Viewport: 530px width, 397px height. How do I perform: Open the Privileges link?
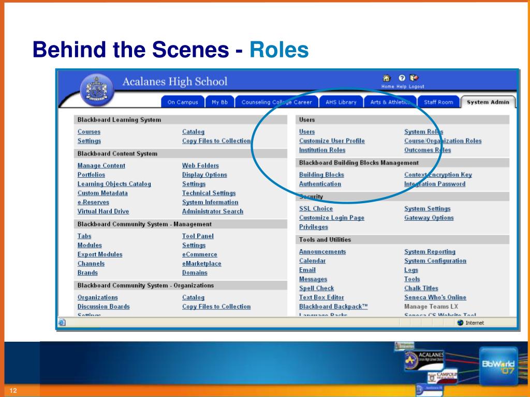pos(313,227)
